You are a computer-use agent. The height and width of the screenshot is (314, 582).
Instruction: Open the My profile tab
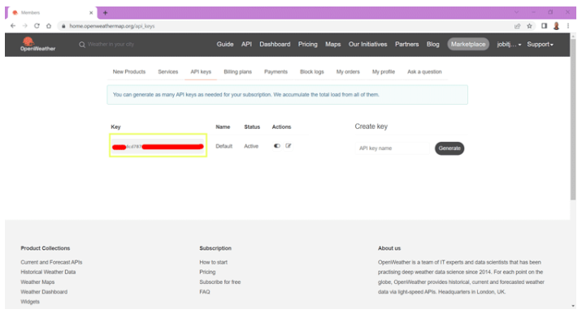(x=384, y=72)
